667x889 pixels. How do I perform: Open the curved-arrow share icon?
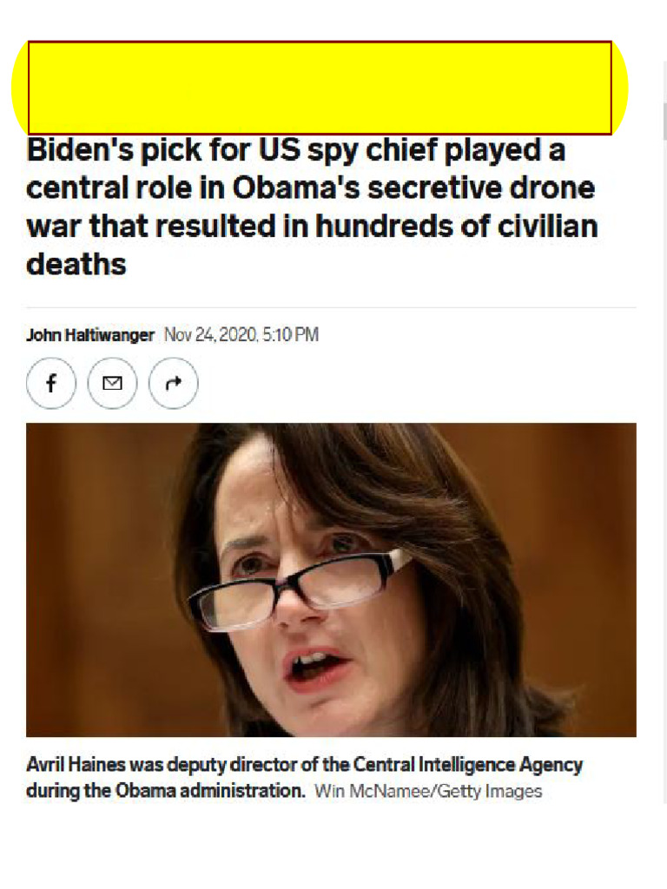click(174, 384)
